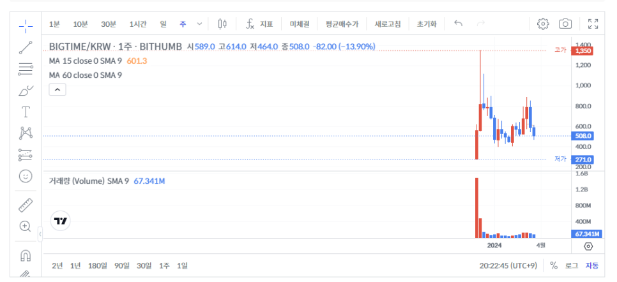Set date range to 1년
The height and width of the screenshot is (282, 617).
coord(75,266)
